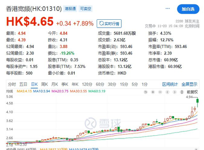This screenshot has height=150, width=204.
Task: Move the chart earlier with left arrow icon
Action: pos(167,92)
